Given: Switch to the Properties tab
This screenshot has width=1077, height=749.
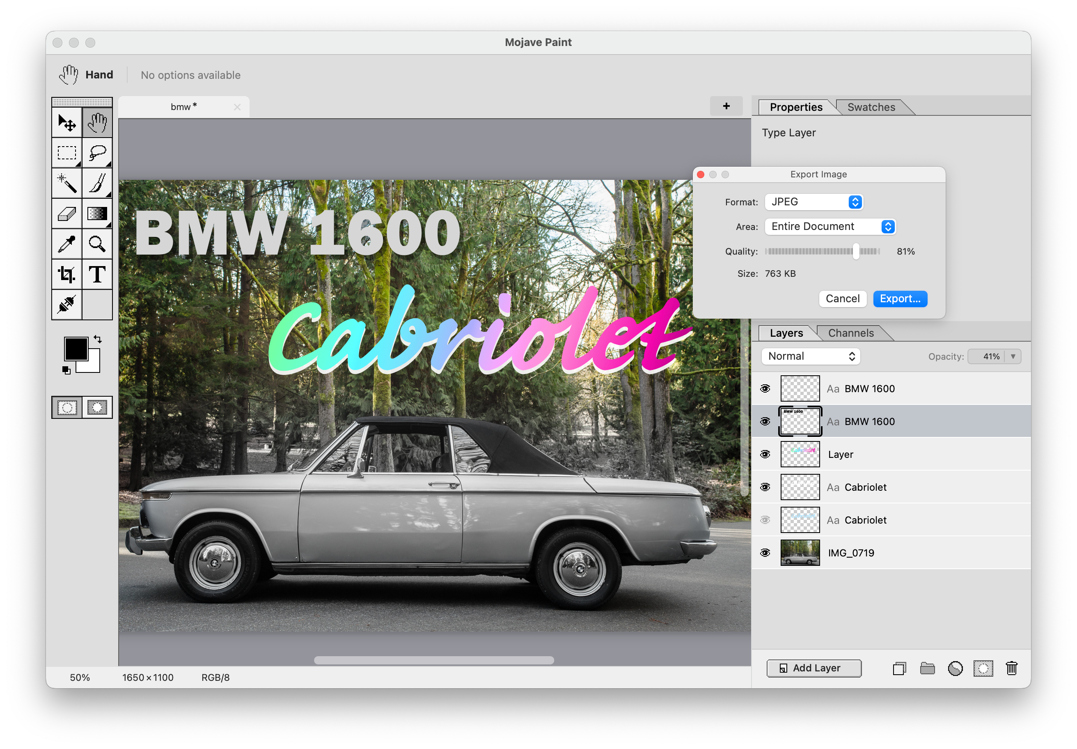Looking at the screenshot, I should tap(796, 107).
